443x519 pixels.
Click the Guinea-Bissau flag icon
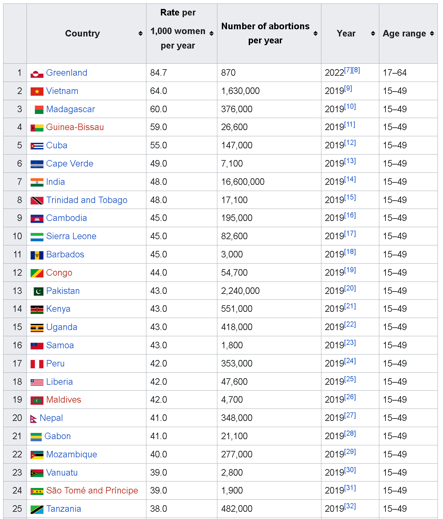pyautogui.click(x=37, y=128)
